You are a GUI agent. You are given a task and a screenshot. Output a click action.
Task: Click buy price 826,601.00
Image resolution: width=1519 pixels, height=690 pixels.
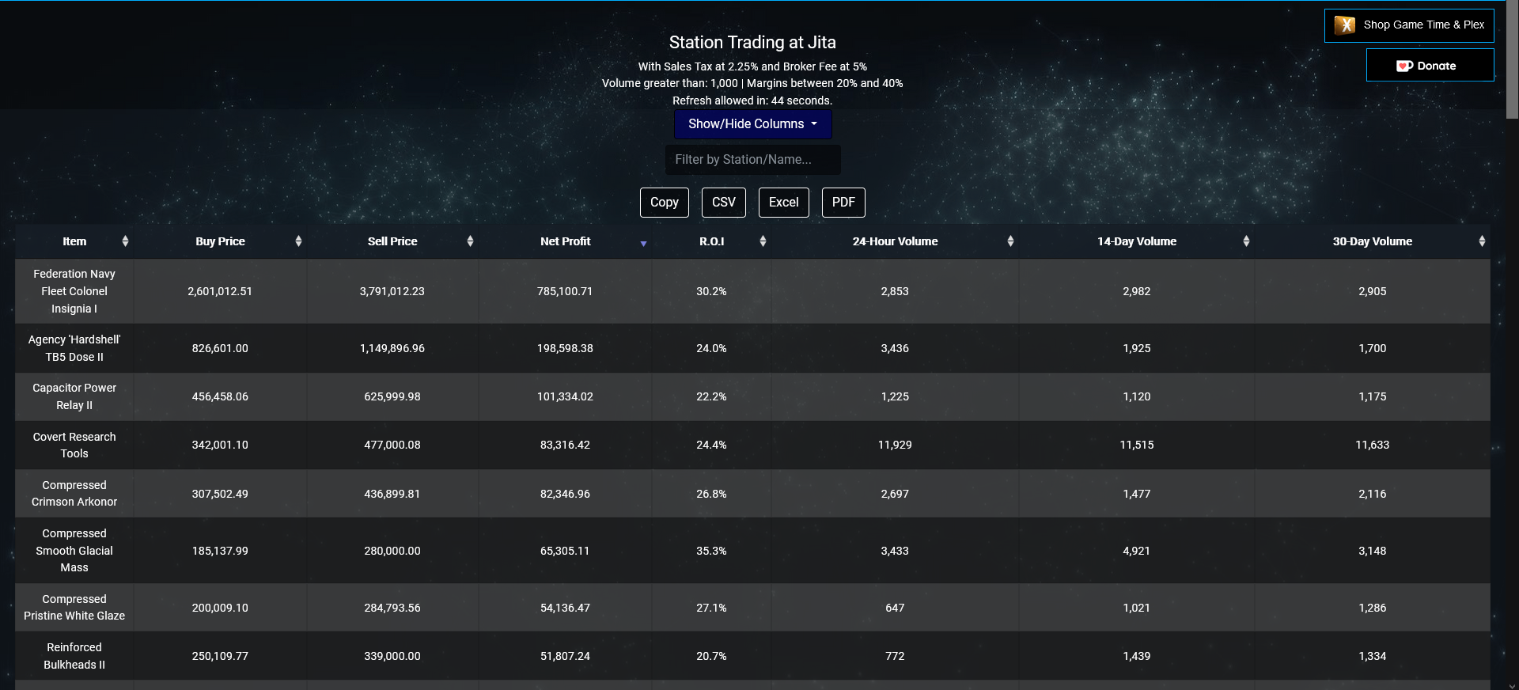(x=220, y=348)
